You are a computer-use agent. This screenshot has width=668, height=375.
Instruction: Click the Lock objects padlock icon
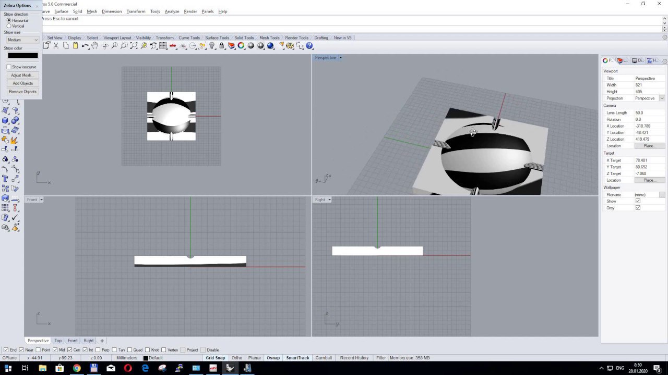[x=222, y=46]
